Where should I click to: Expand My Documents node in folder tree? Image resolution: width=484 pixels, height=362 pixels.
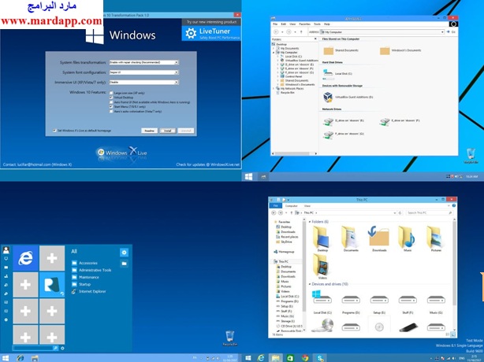(274, 48)
